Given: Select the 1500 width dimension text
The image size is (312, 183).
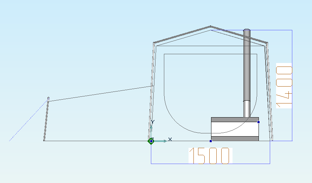Looking at the screenshot, I should [210, 156].
